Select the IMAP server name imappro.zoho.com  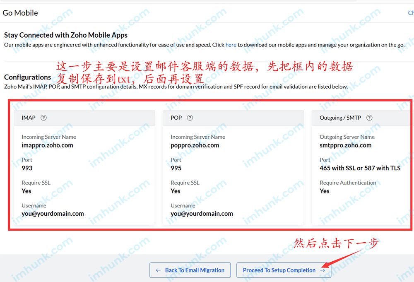click(x=47, y=145)
